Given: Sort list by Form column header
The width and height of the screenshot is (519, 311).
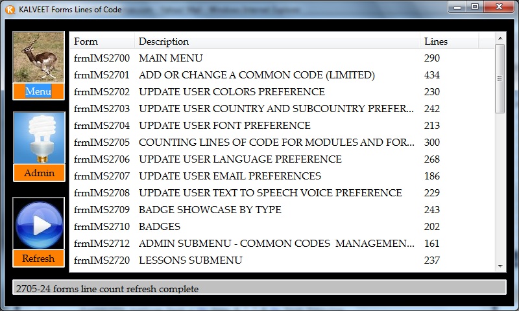Looking at the screenshot, I should click(102, 41).
